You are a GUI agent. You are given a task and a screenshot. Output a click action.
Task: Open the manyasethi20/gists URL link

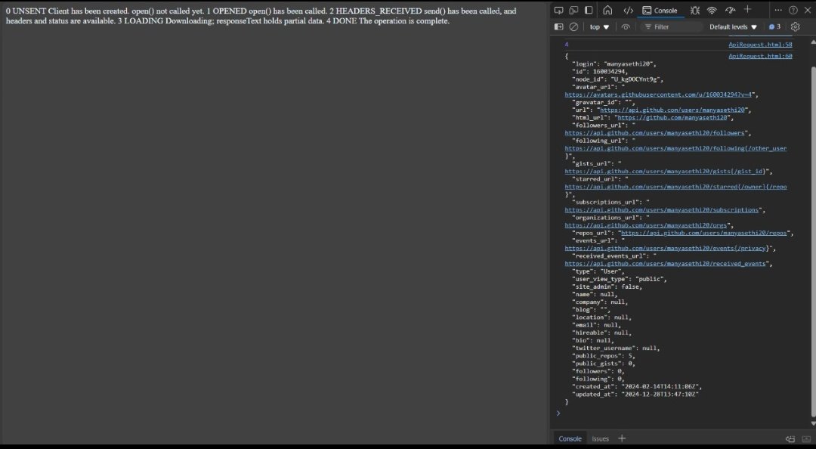(x=666, y=172)
